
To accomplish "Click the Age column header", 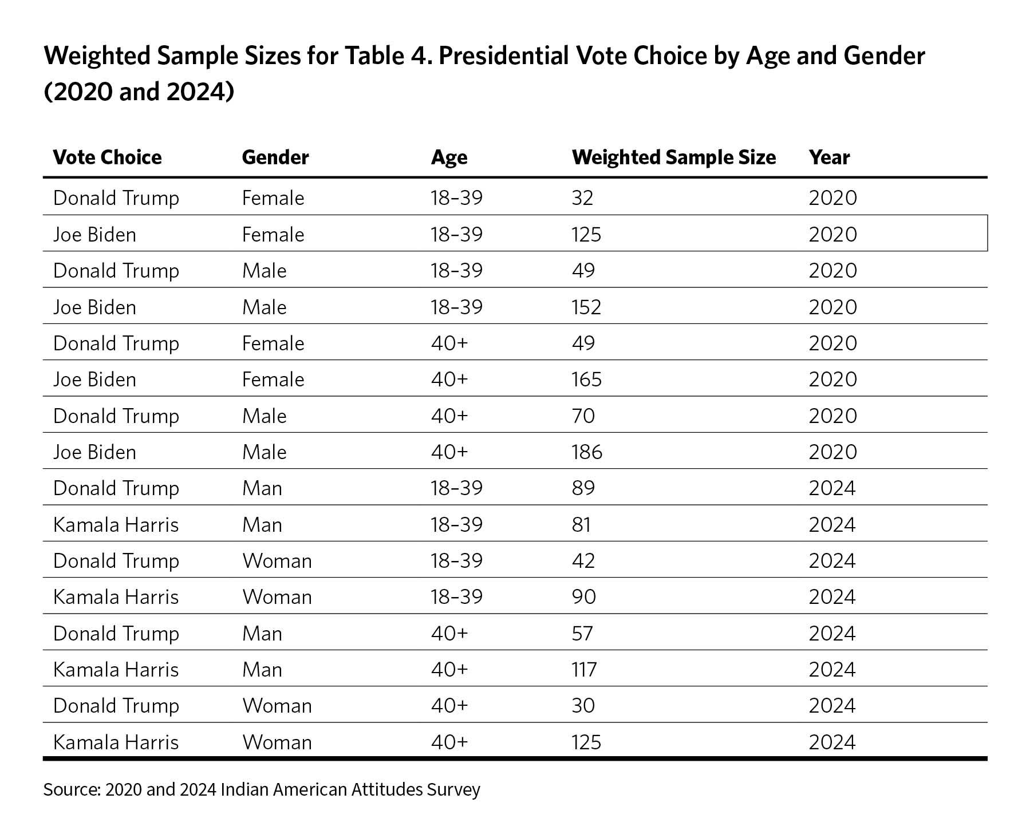I will [x=449, y=157].
